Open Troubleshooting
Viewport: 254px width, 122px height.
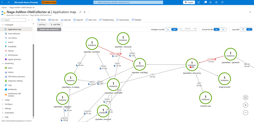pos(106,20)
